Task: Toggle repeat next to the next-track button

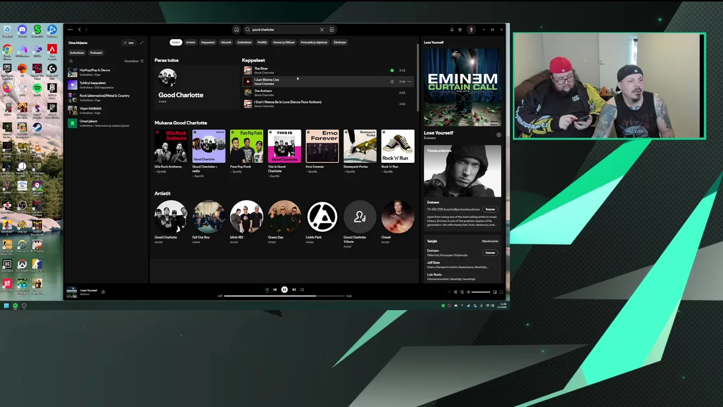Action: 302,289
